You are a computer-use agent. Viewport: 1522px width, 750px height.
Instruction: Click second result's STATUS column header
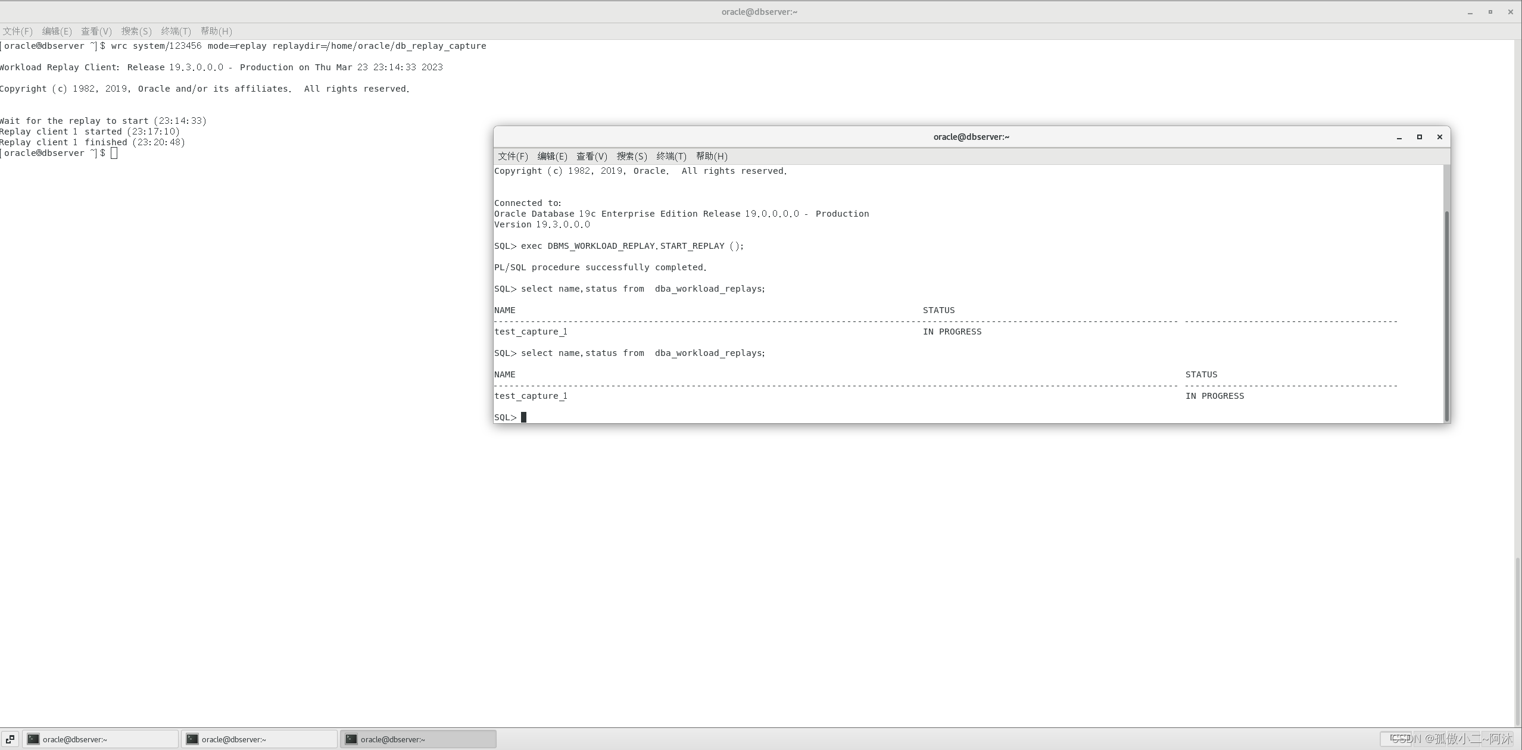click(x=1202, y=374)
